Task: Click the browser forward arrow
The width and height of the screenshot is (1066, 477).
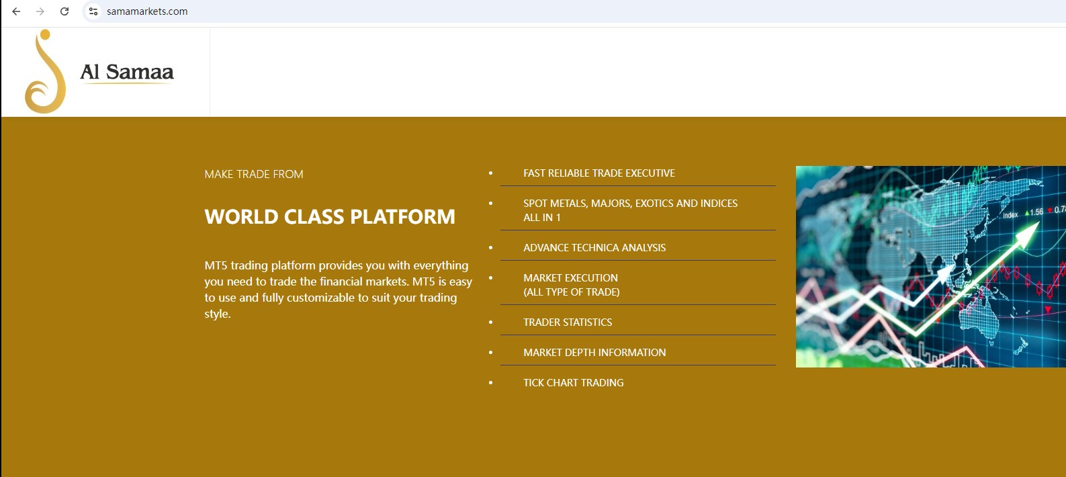Action: pos(40,11)
